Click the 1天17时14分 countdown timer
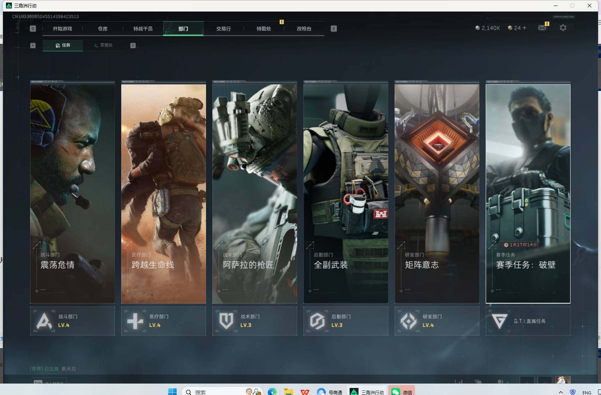601x395 pixels. (521, 245)
